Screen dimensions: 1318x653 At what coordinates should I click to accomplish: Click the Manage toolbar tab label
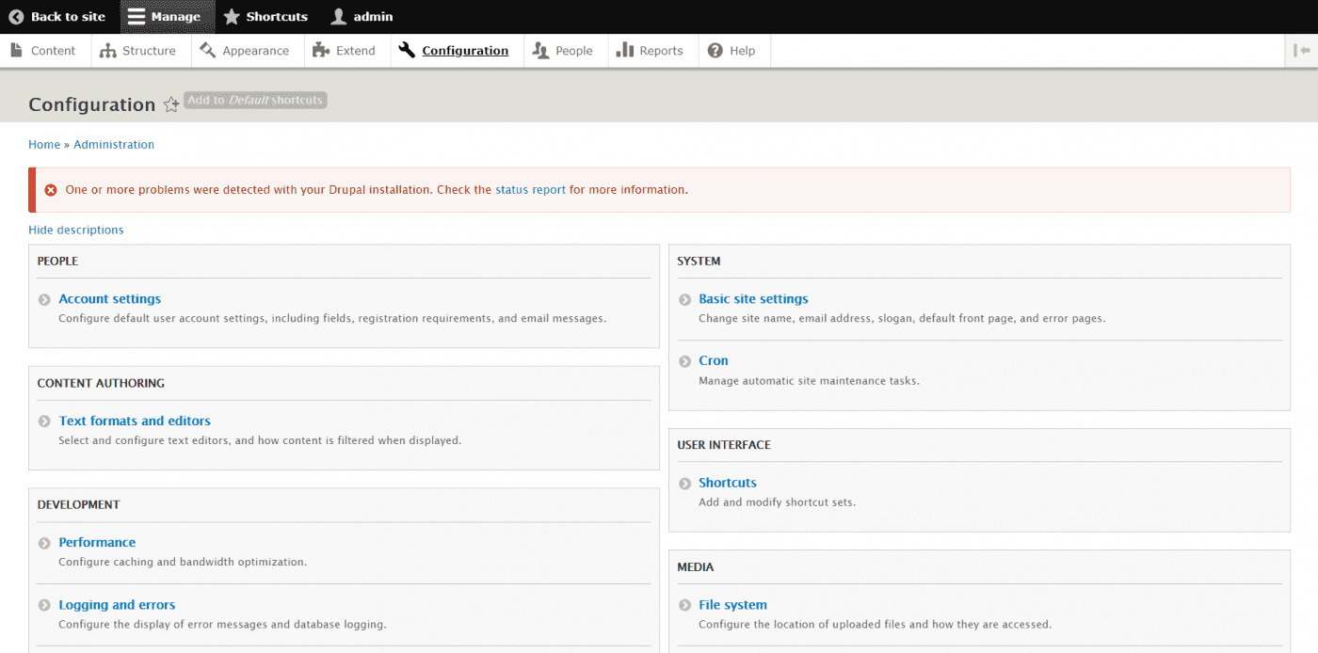coord(176,17)
